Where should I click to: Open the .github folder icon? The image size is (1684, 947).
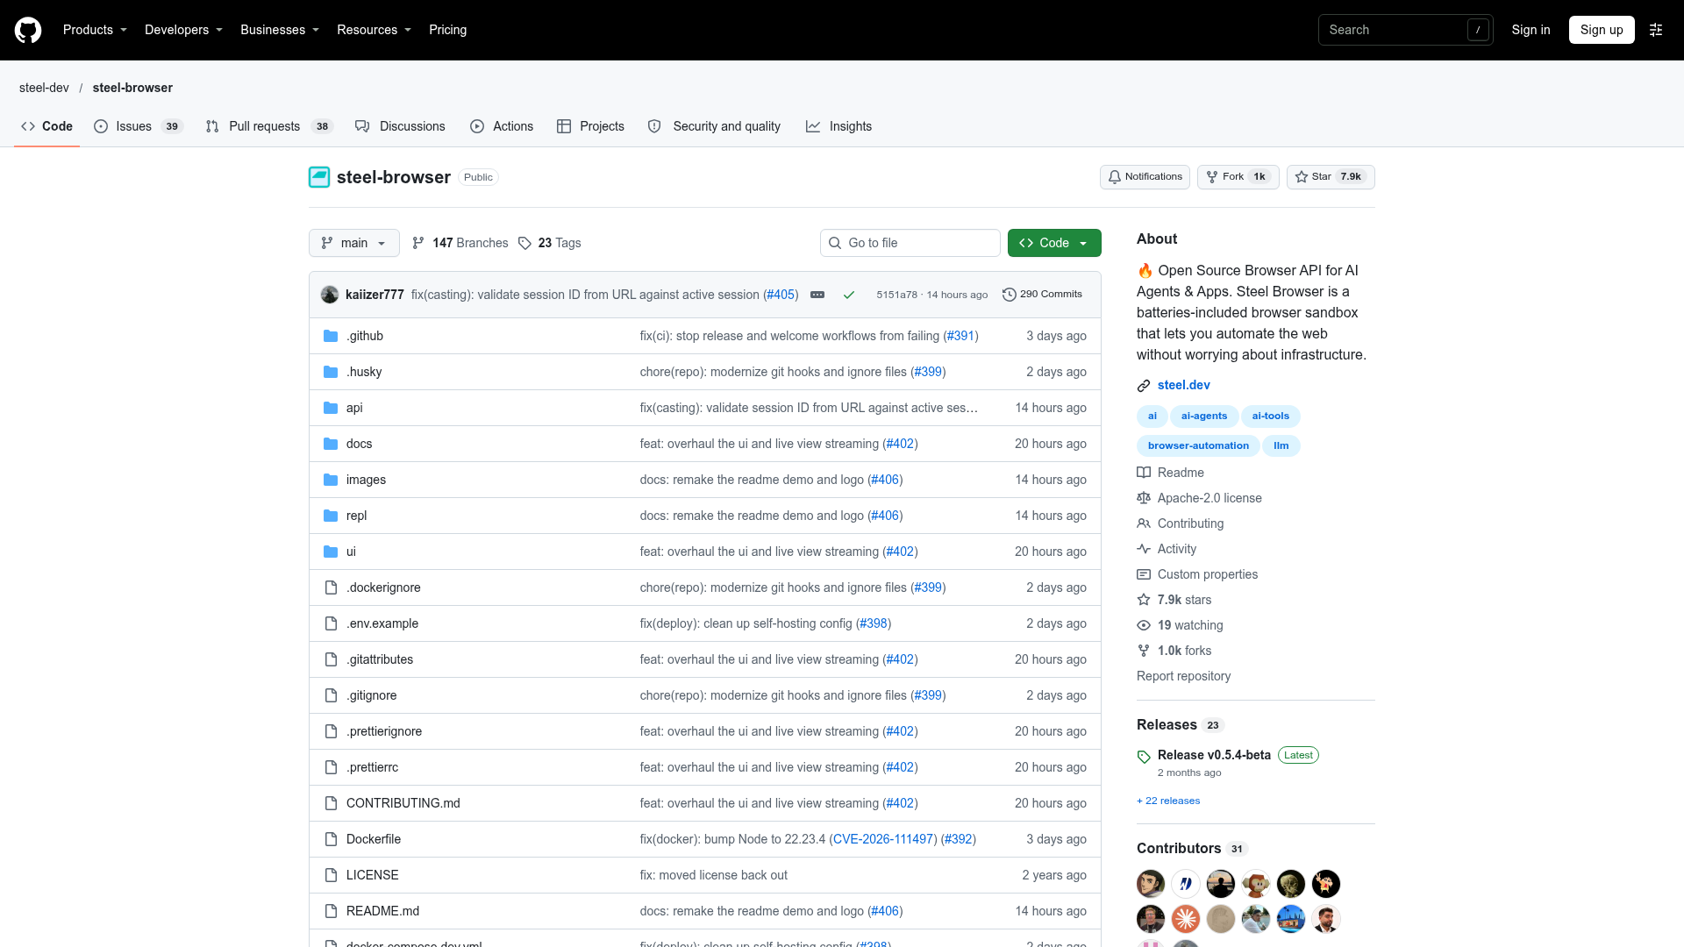coord(331,336)
